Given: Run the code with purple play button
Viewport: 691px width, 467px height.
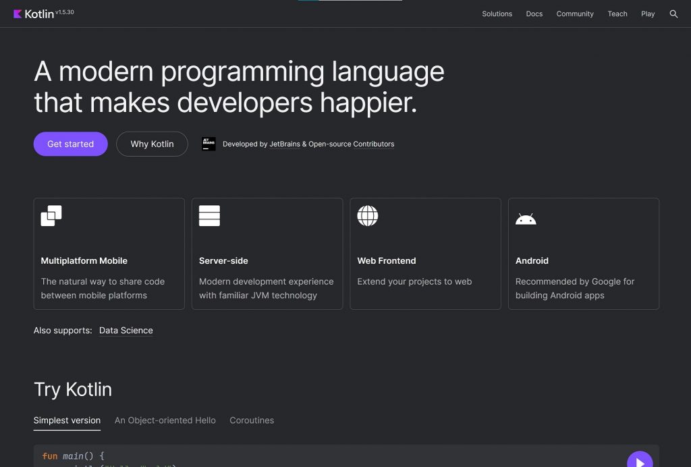Looking at the screenshot, I should (x=640, y=459).
